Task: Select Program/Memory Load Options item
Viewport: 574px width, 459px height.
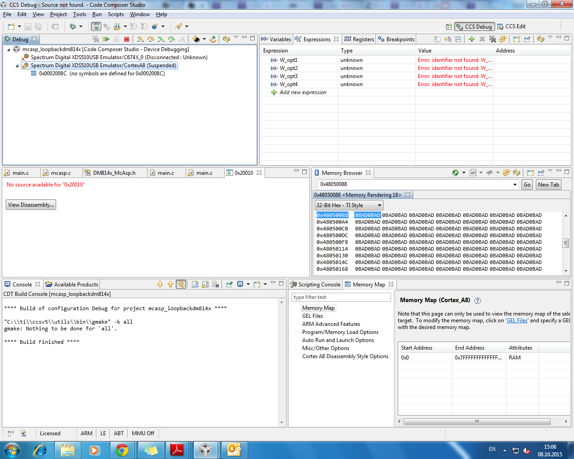Action: (x=340, y=332)
